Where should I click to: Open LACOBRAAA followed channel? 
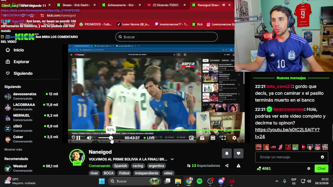31,107
